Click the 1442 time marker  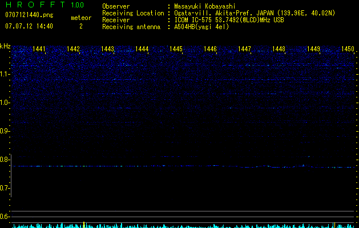[73, 48]
